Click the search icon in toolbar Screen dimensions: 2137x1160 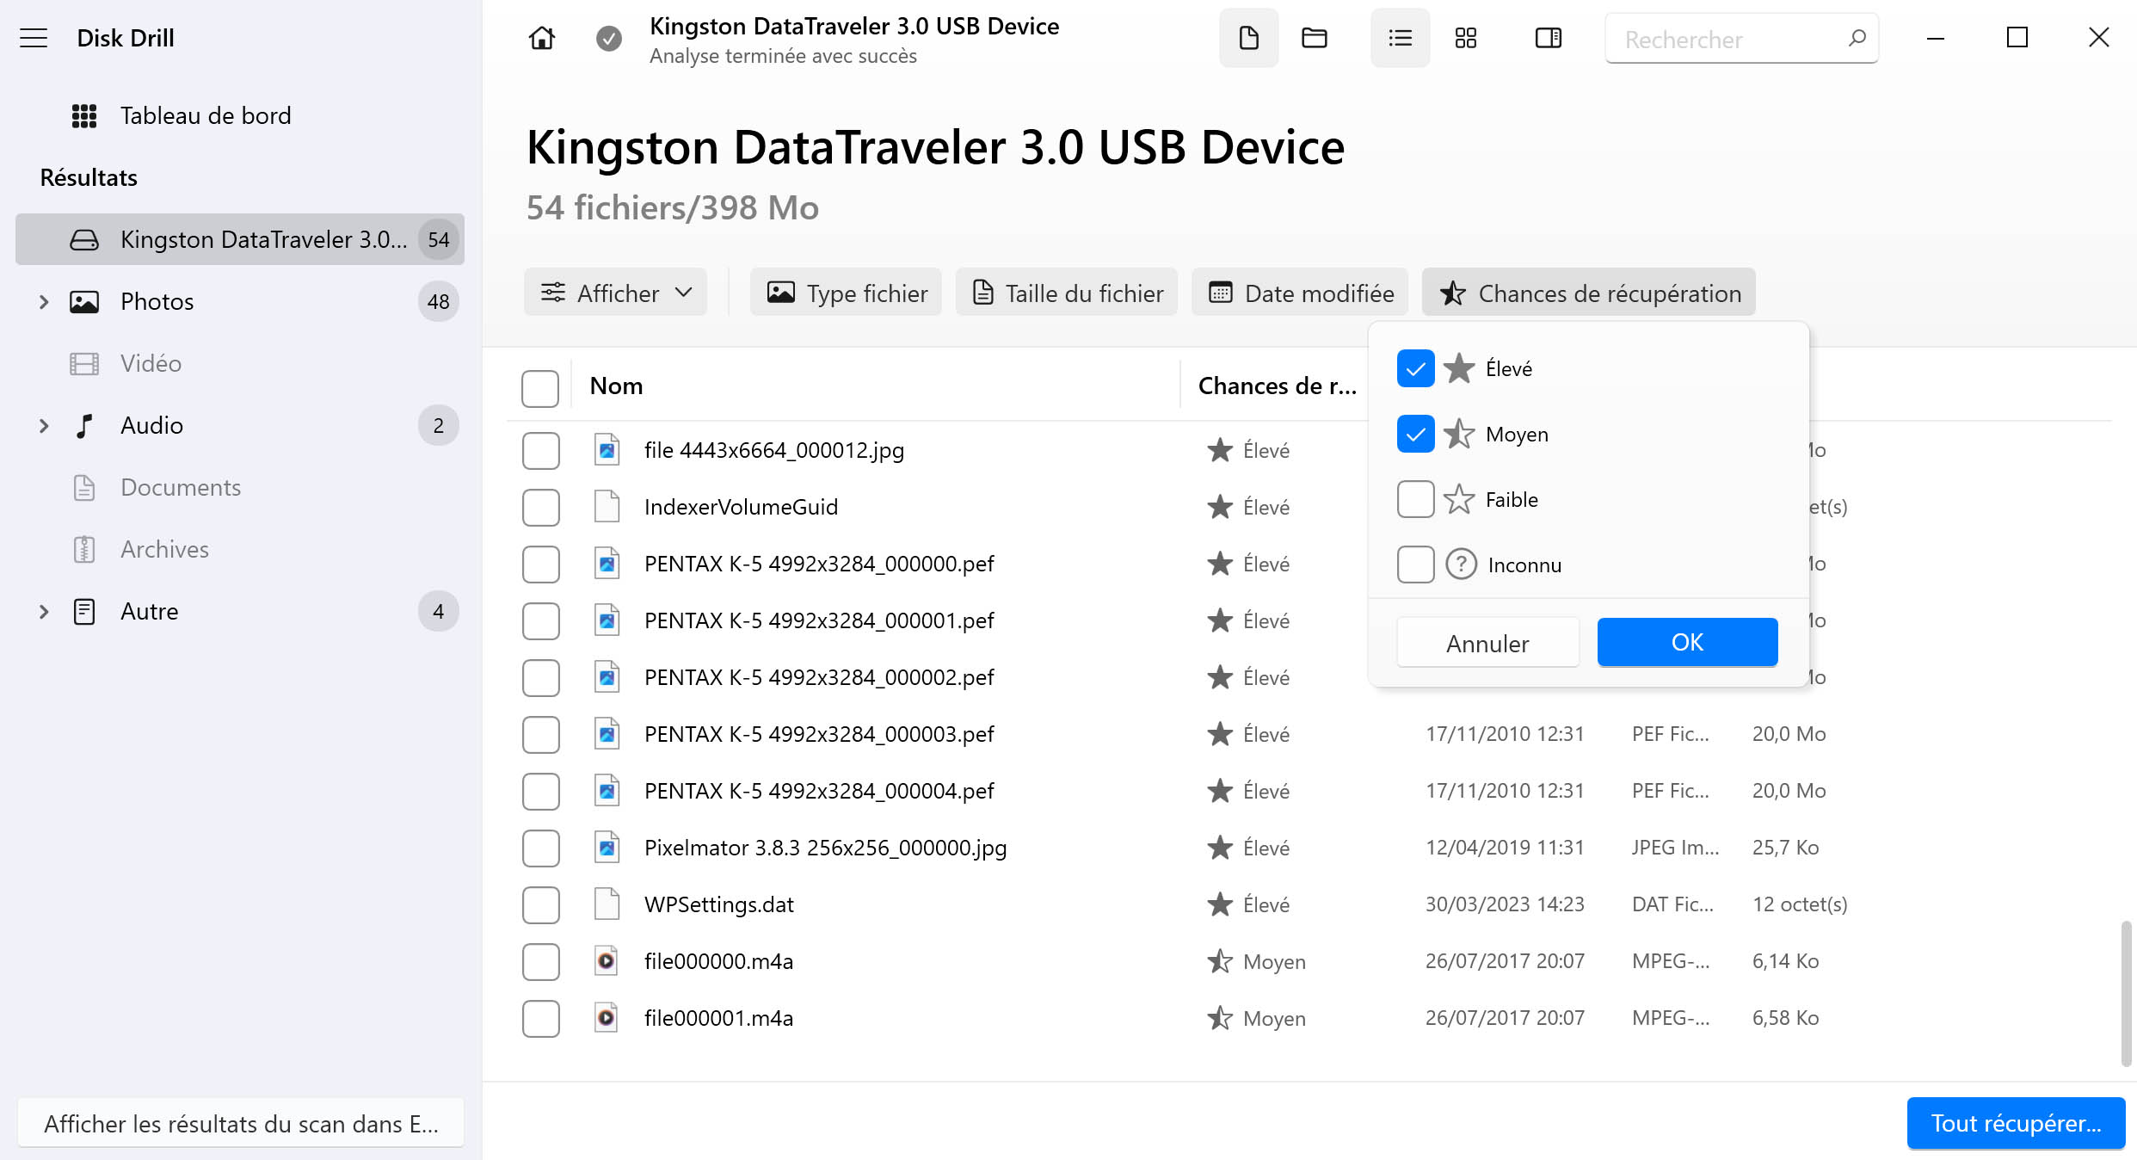tap(1857, 39)
